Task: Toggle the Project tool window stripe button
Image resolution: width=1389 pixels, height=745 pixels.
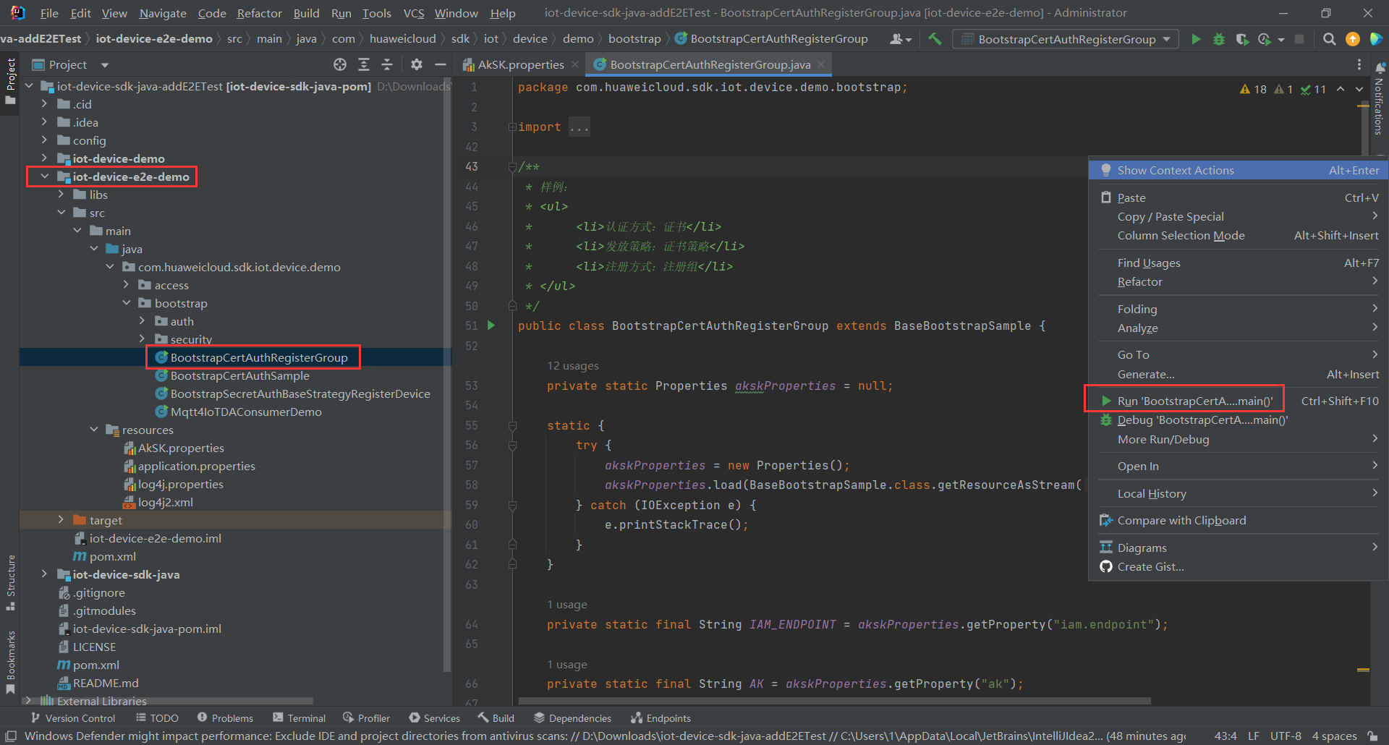Action: pyautogui.click(x=10, y=81)
